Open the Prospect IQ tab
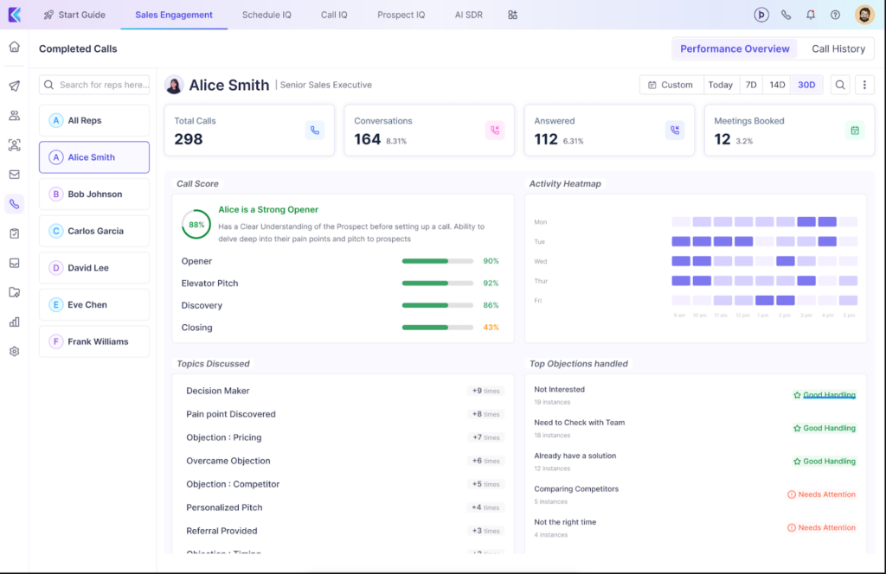886x574 pixels. [x=401, y=15]
